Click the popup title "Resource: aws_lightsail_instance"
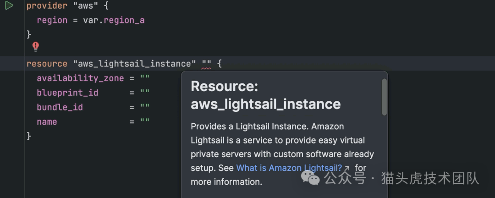The height and width of the screenshot is (198, 495). 266,95
